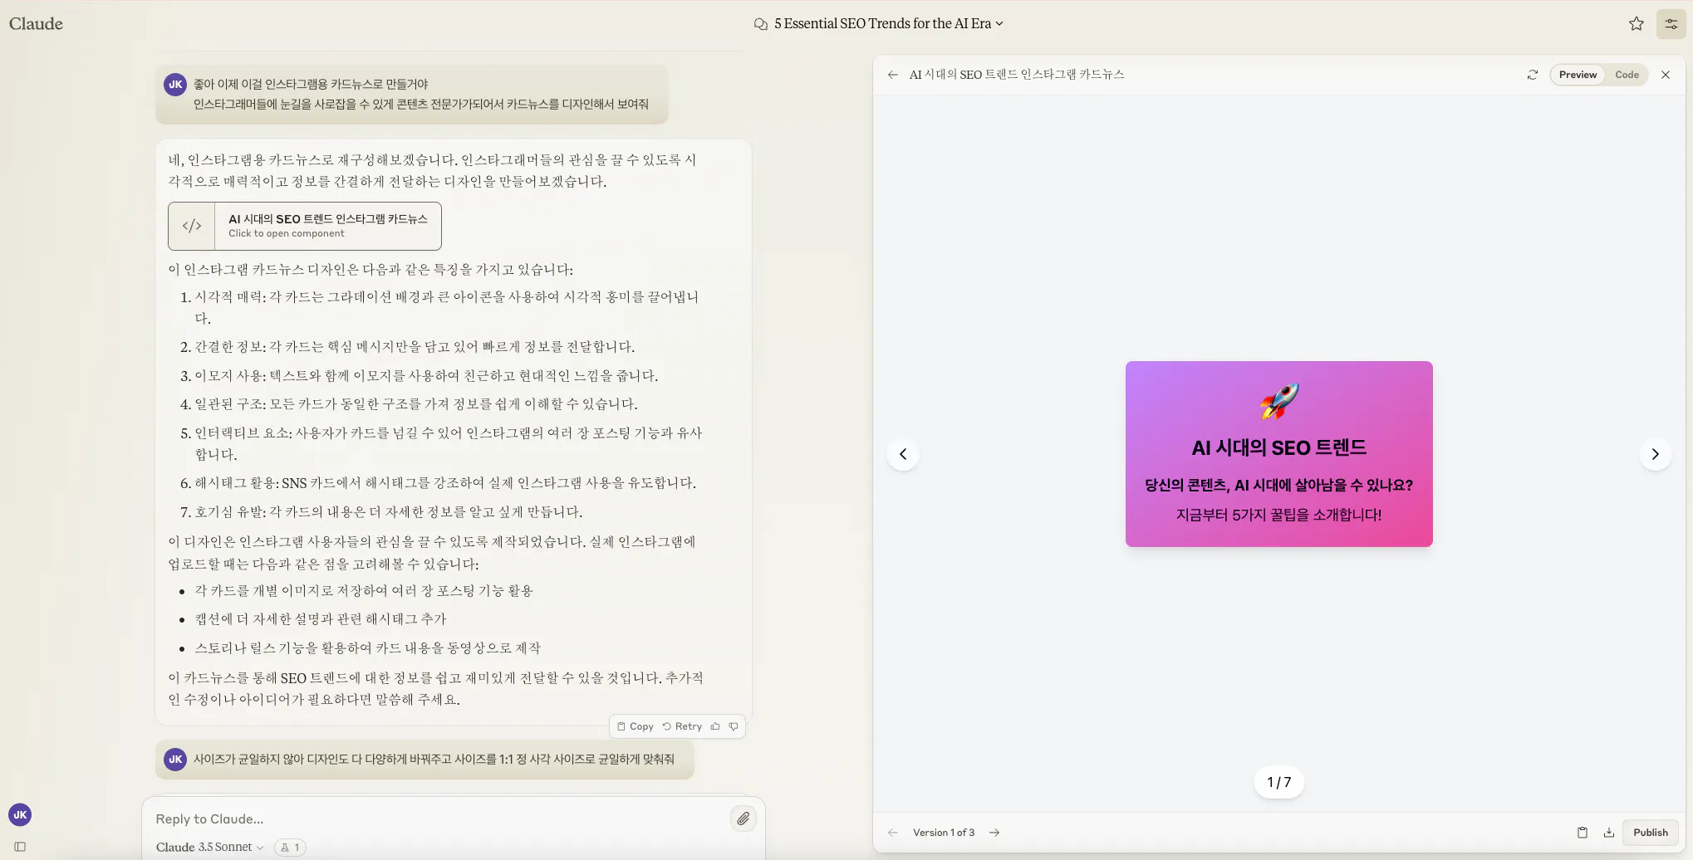Click the last JK user message about 1:1 size
Image resolution: width=1693 pixels, height=860 pixels.
pos(424,760)
